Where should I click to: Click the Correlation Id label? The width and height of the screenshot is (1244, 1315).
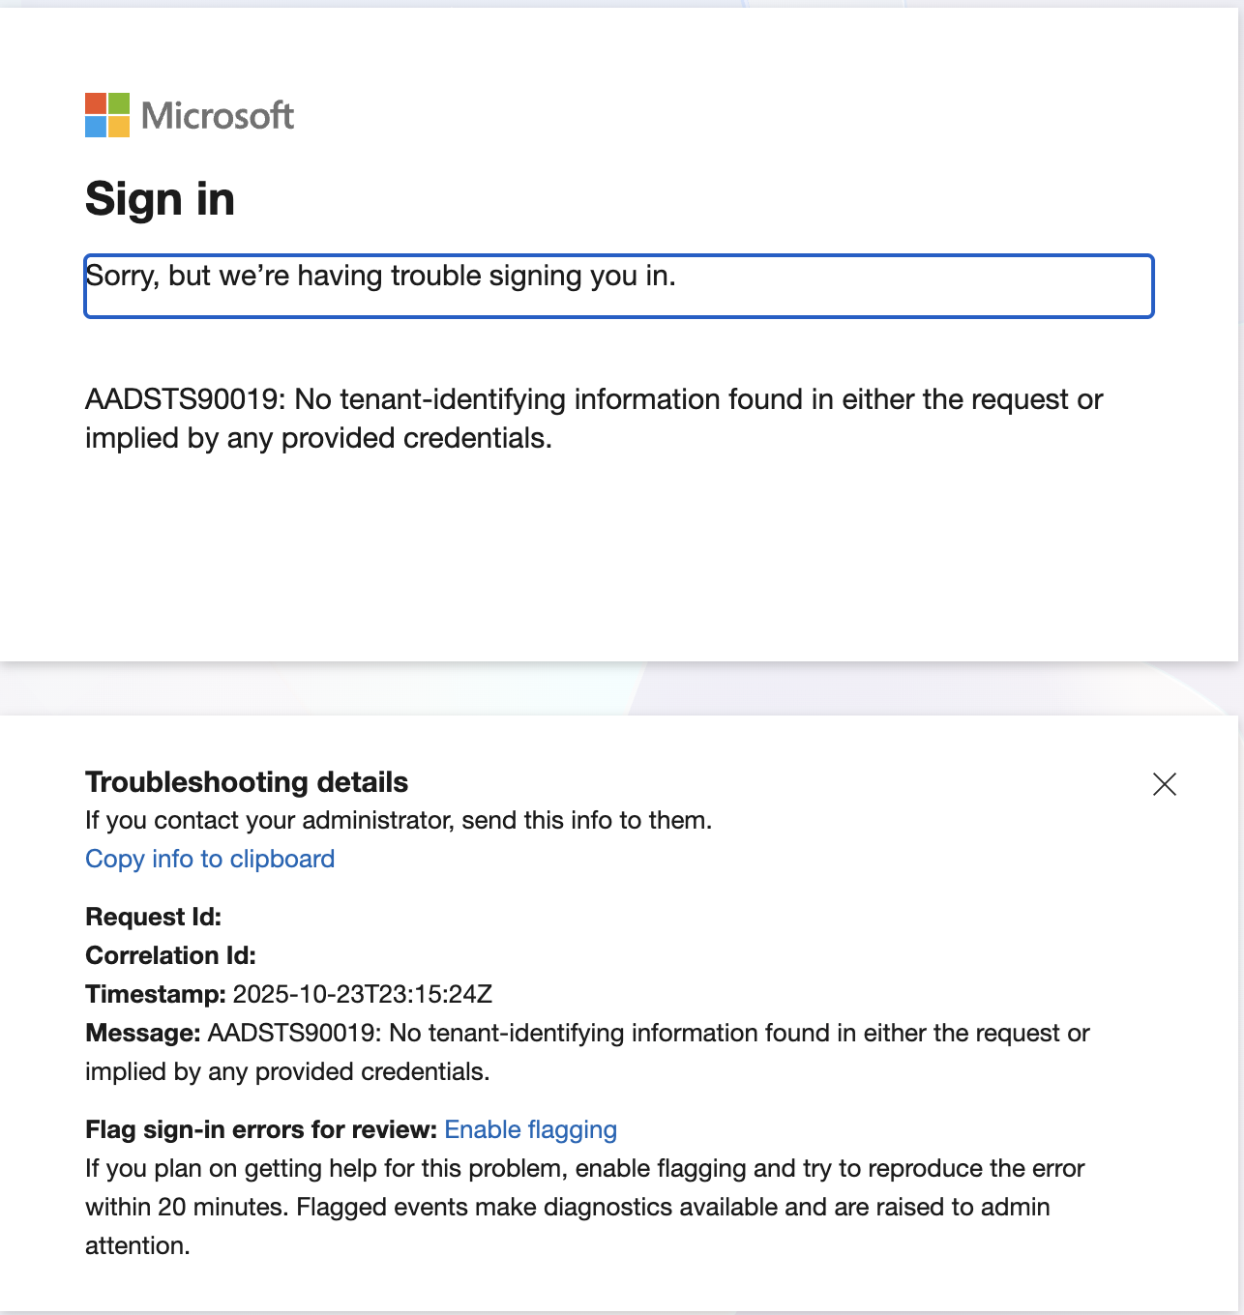[x=171, y=955]
